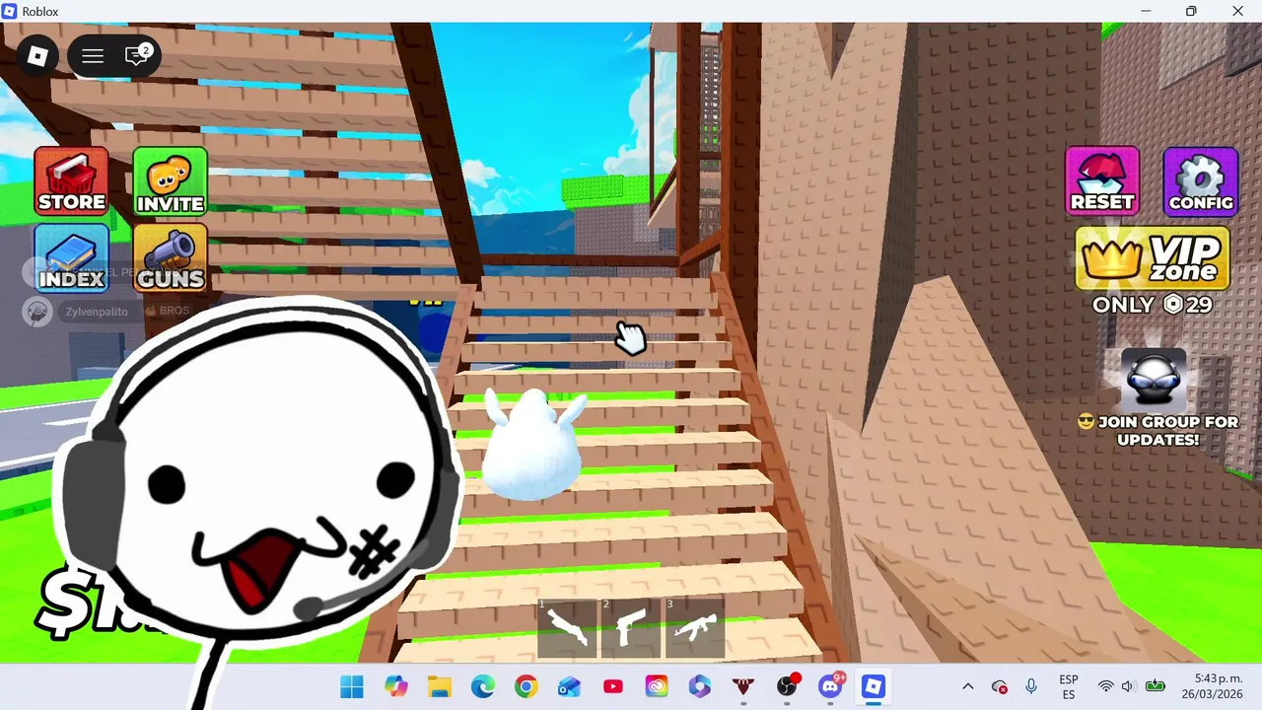Open the Windows Start menu

[352, 686]
